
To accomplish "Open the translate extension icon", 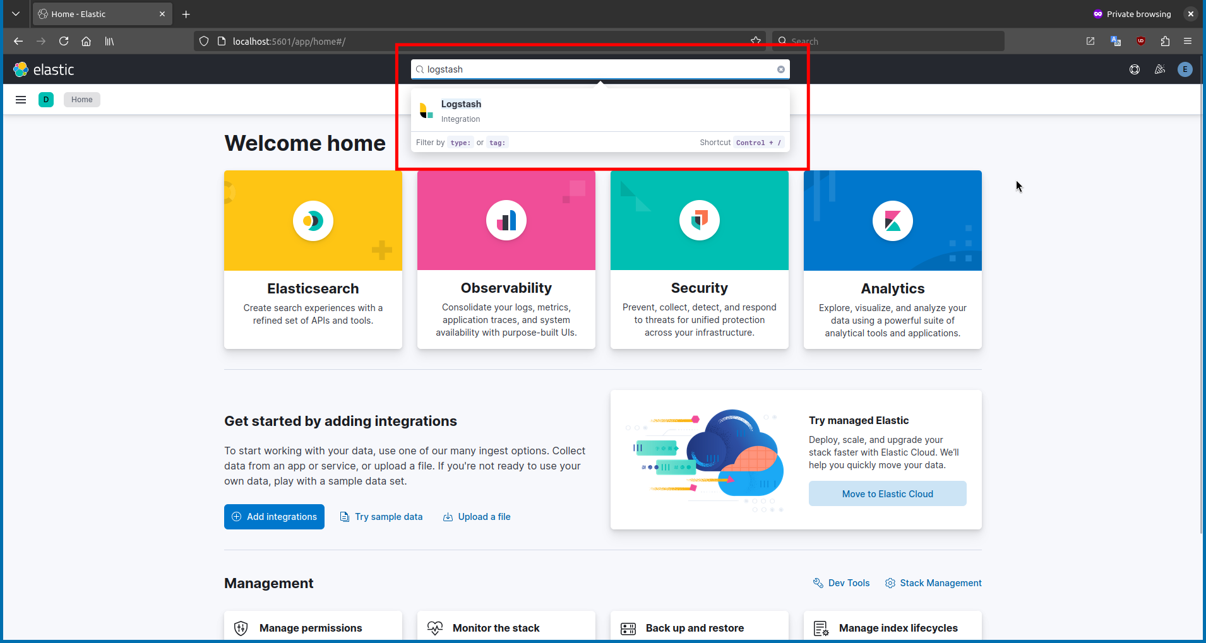I will (1116, 41).
